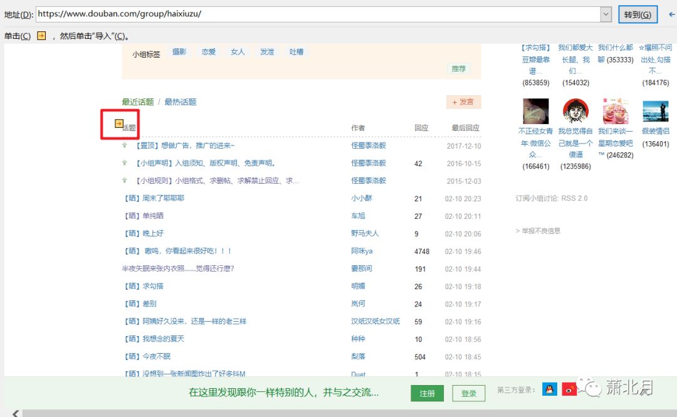Open author 怪蜀黍洛毅 on the 置顶 row
This screenshot has width=677, height=417.
(x=369, y=145)
